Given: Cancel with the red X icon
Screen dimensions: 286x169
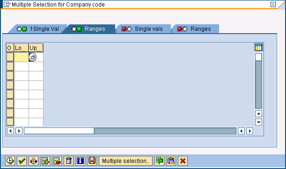Looking at the screenshot, I should (183, 161).
